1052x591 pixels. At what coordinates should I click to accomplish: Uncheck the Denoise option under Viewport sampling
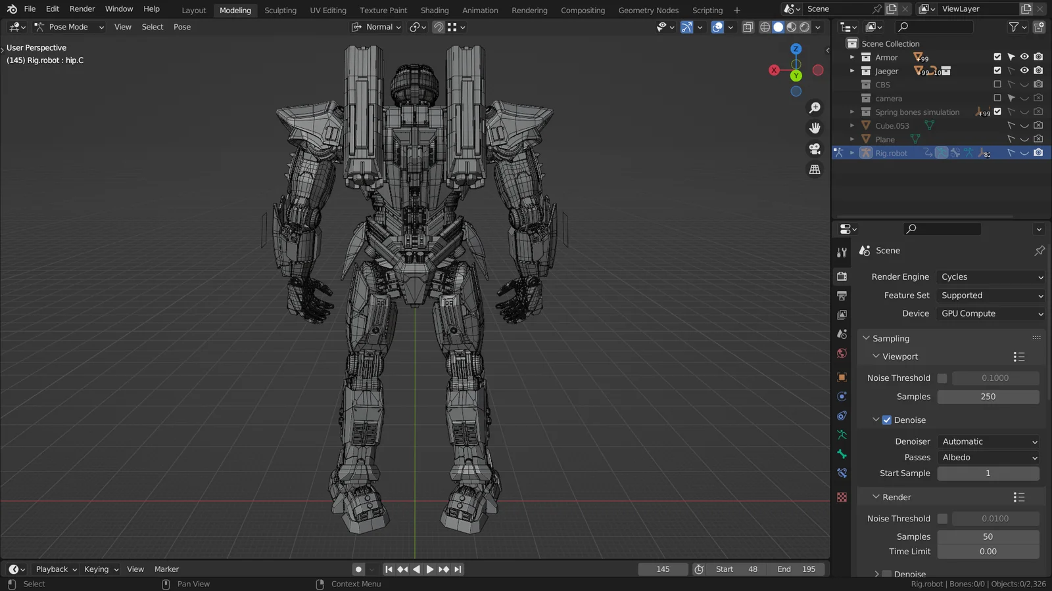pos(887,420)
